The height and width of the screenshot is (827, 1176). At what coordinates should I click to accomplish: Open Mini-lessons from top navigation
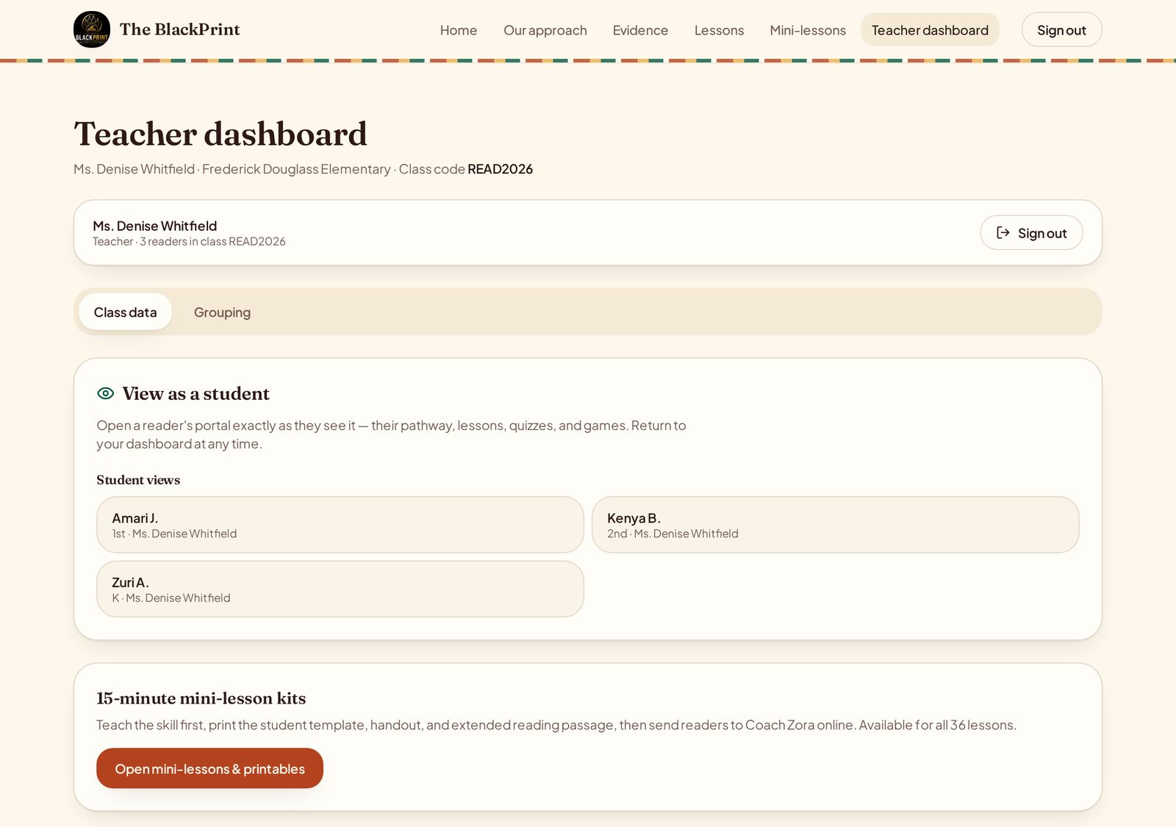coord(808,30)
